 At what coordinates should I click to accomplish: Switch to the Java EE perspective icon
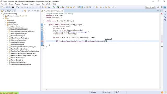click(162, 7)
